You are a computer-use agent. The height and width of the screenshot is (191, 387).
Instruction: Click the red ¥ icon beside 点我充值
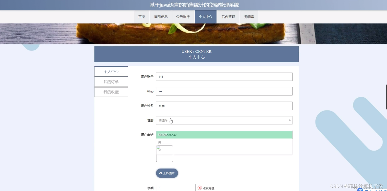pos(200,188)
